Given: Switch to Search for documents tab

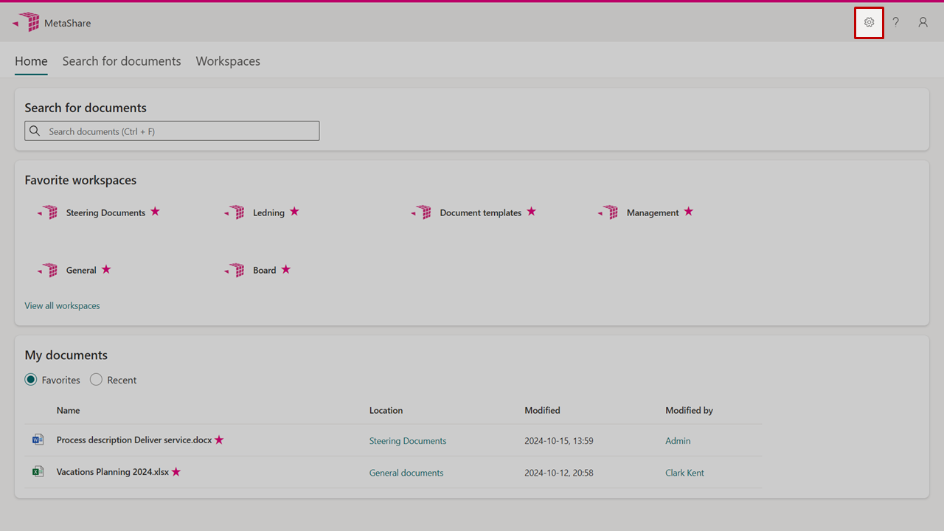Looking at the screenshot, I should point(122,61).
